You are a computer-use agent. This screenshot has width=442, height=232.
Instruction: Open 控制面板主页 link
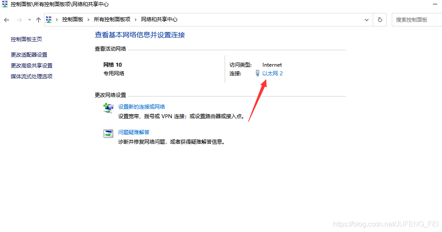(26, 39)
